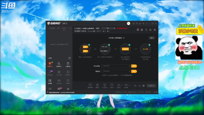This screenshot has height=115, width=204.
Task: Click the network lag help link at bottom
Action: click(61, 93)
